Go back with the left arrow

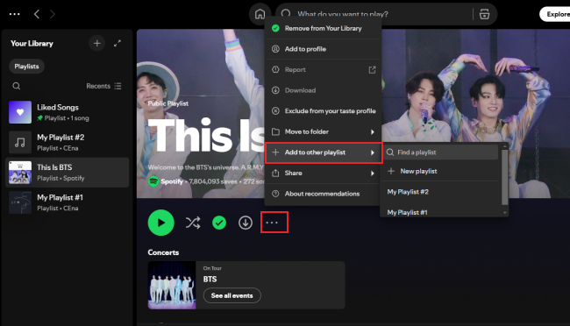click(x=36, y=14)
